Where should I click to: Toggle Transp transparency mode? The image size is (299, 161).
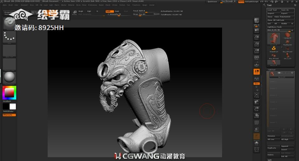[x=256, y=129]
